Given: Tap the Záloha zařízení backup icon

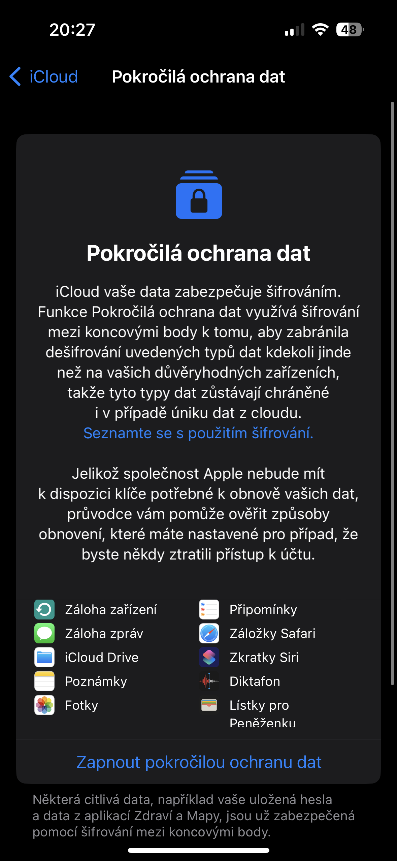Looking at the screenshot, I should click(x=44, y=609).
